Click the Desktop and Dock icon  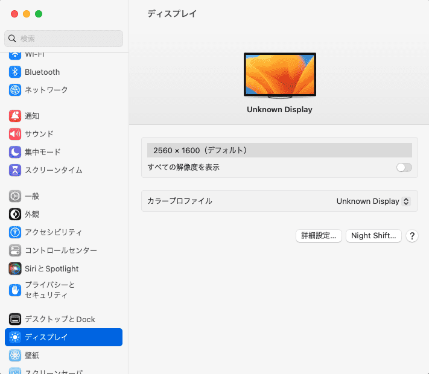[15, 319]
